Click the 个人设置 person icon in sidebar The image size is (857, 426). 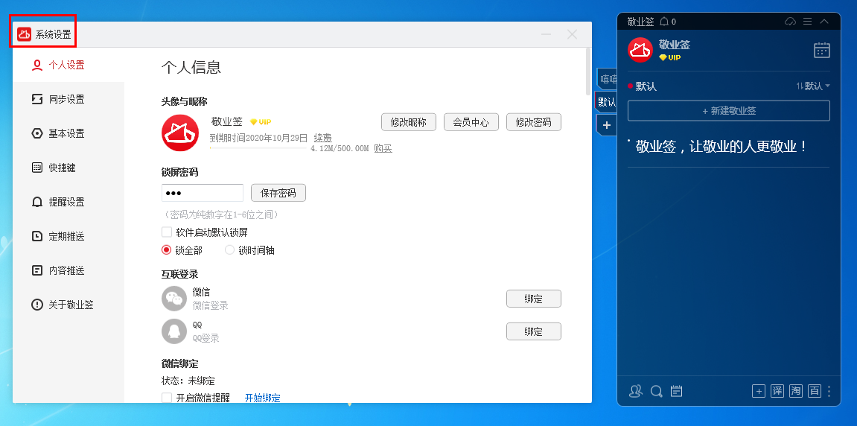[37, 65]
